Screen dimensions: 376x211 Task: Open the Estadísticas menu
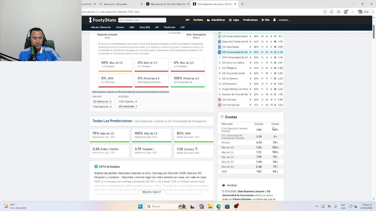[x=216, y=20]
